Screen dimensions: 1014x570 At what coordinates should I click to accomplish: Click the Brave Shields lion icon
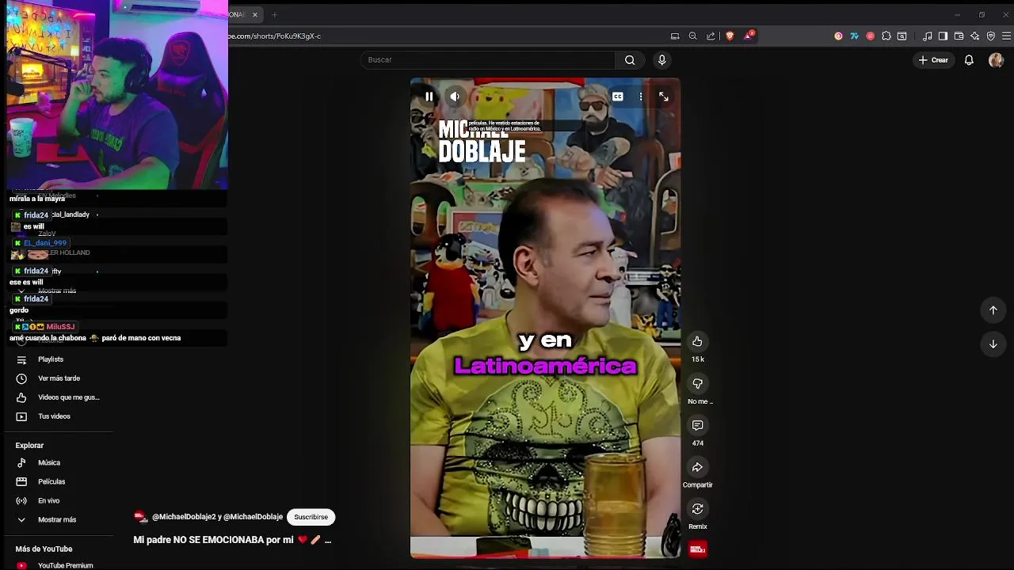pyautogui.click(x=730, y=36)
